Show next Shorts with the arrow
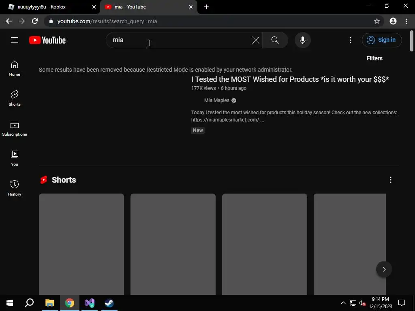415x311 pixels. 384,269
